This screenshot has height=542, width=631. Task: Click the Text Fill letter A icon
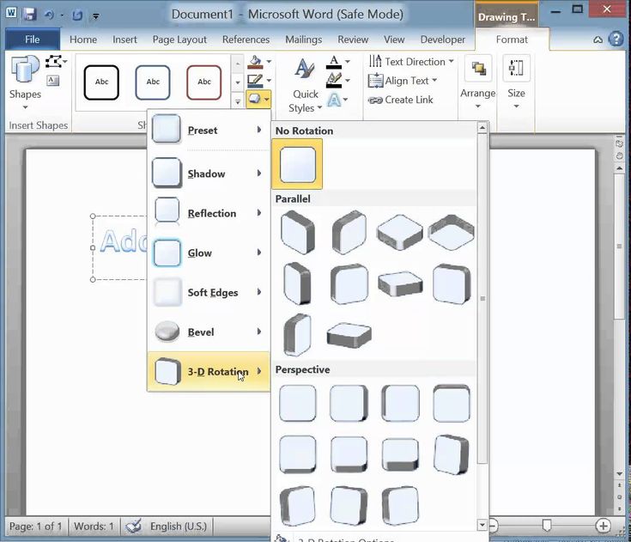(334, 62)
